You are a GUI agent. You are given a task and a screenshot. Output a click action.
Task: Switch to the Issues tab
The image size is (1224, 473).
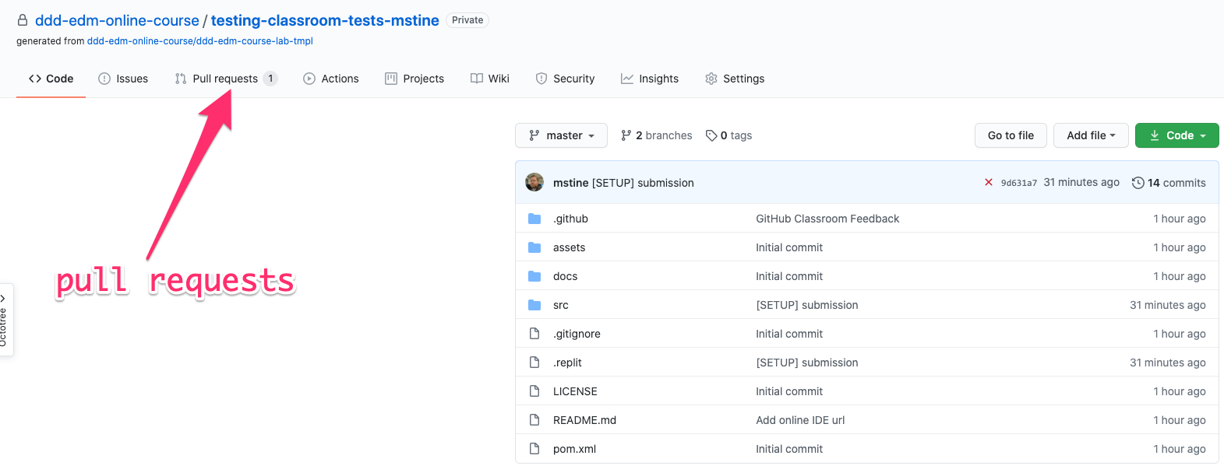pyautogui.click(x=123, y=79)
